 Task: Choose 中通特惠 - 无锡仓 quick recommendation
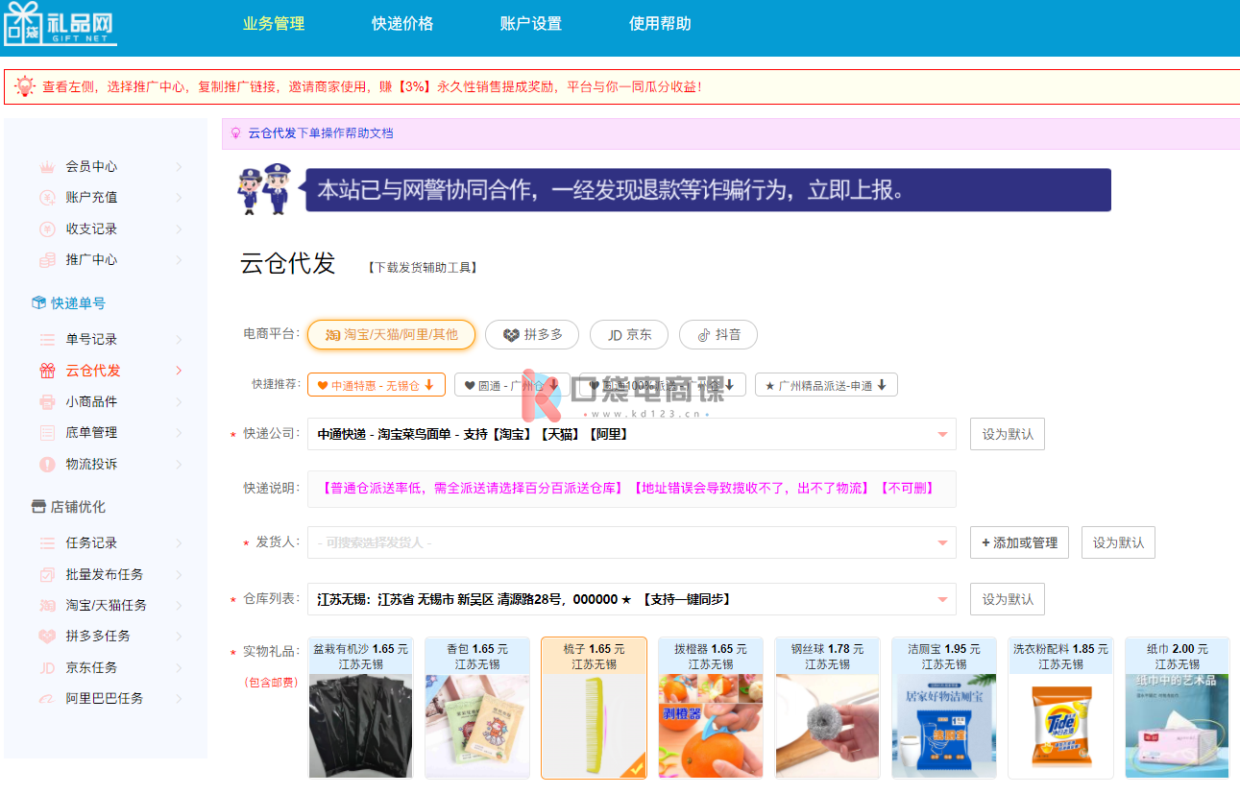click(377, 385)
